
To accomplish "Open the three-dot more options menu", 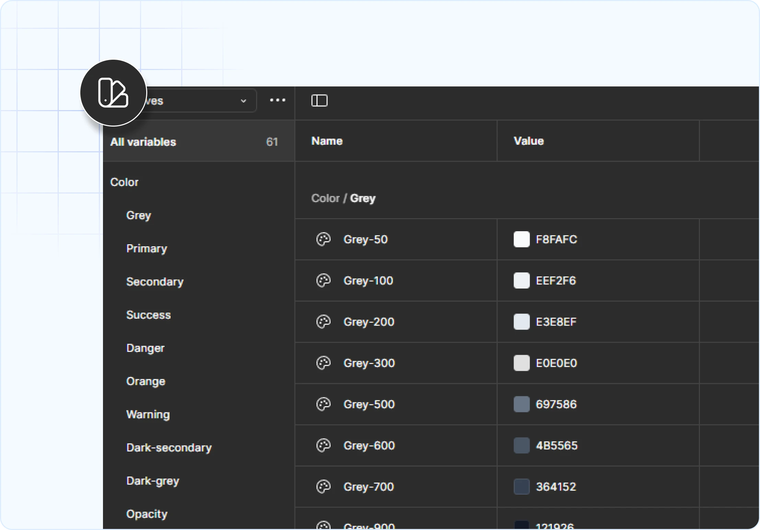I will pyautogui.click(x=277, y=100).
